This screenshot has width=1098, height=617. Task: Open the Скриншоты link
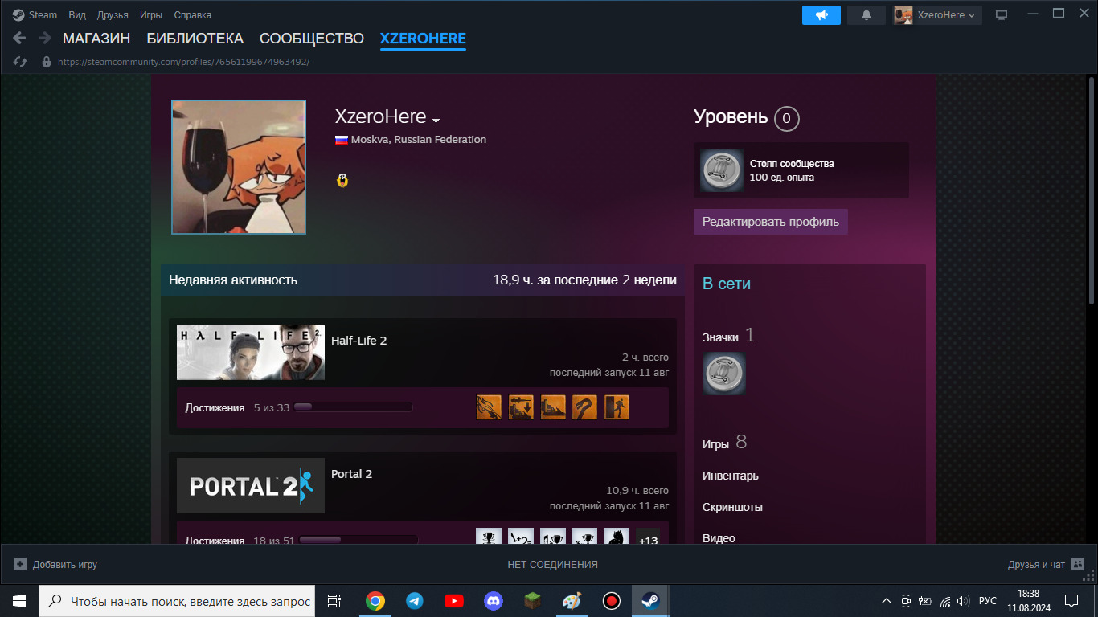point(733,507)
